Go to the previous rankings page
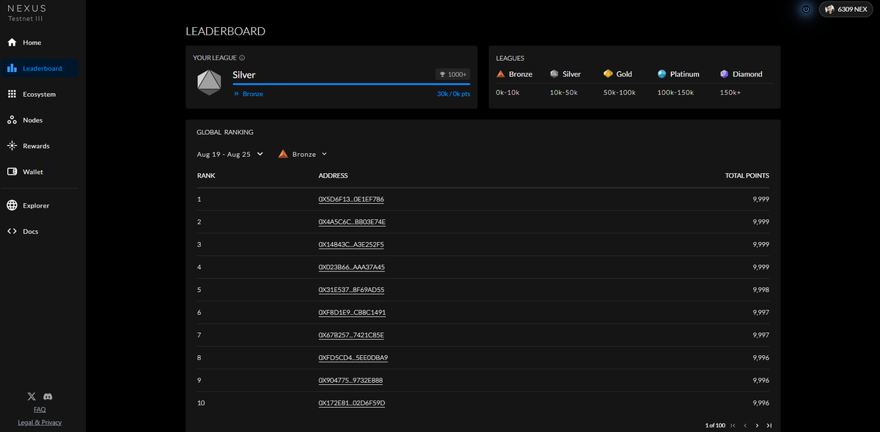Viewport: 880px width, 432px height. 745,425
